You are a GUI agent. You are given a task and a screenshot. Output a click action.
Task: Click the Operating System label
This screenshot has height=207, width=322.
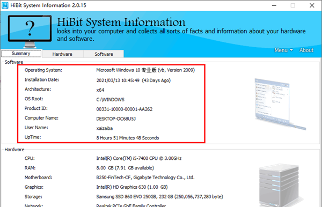click(43, 70)
